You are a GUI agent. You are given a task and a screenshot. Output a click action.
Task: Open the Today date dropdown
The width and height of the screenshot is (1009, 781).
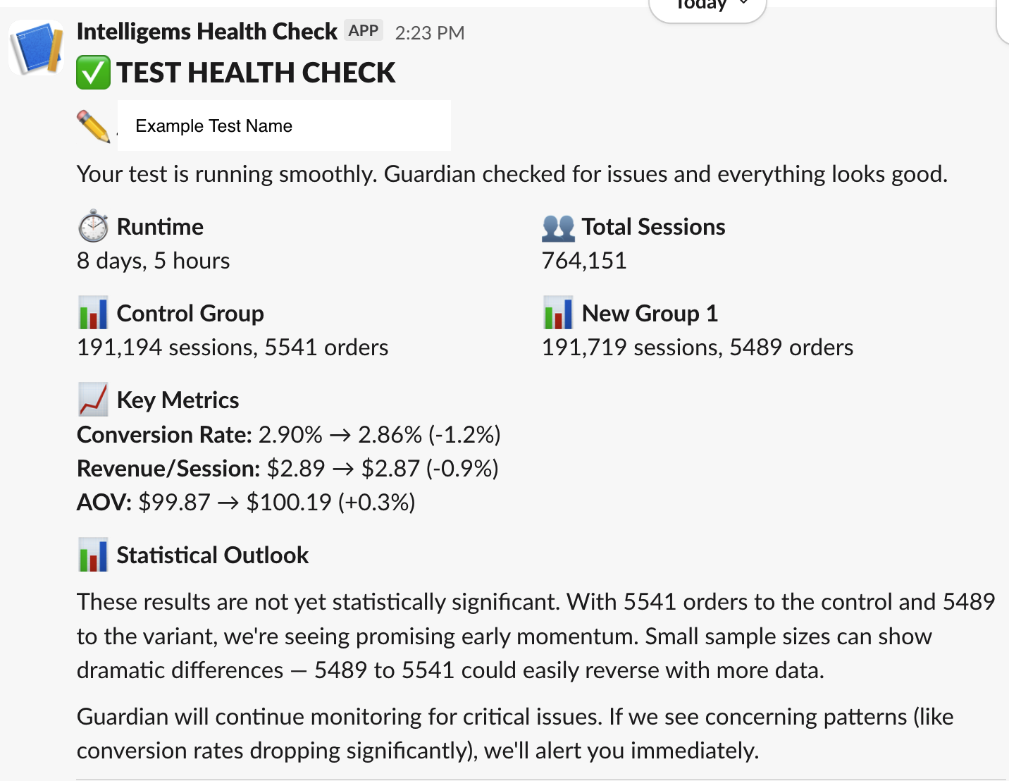point(707,7)
